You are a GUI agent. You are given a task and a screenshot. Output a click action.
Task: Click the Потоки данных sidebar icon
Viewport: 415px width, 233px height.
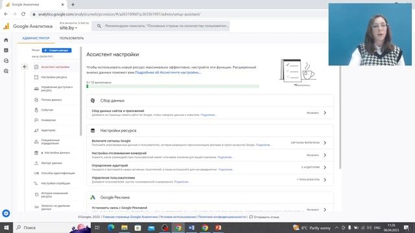click(36, 100)
